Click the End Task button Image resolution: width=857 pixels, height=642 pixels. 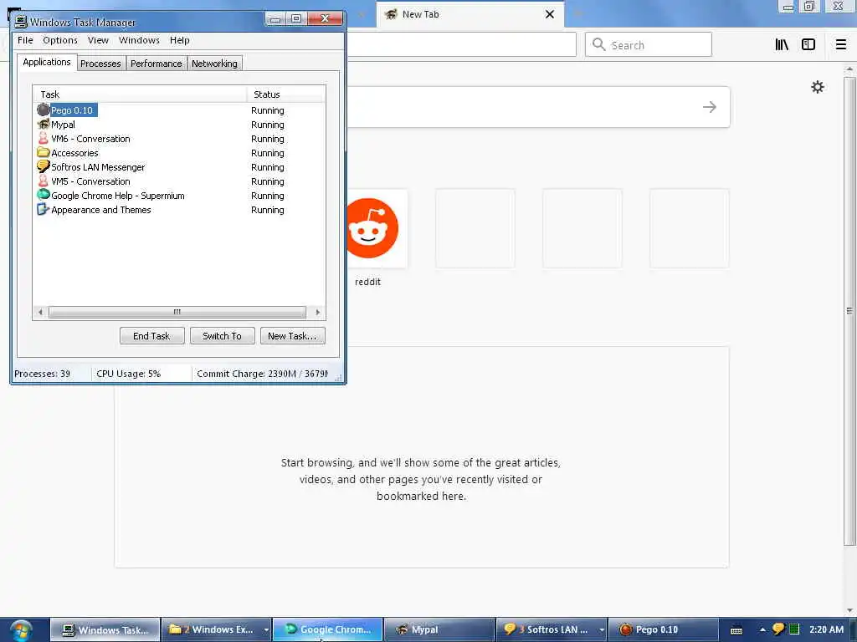point(151,336)
